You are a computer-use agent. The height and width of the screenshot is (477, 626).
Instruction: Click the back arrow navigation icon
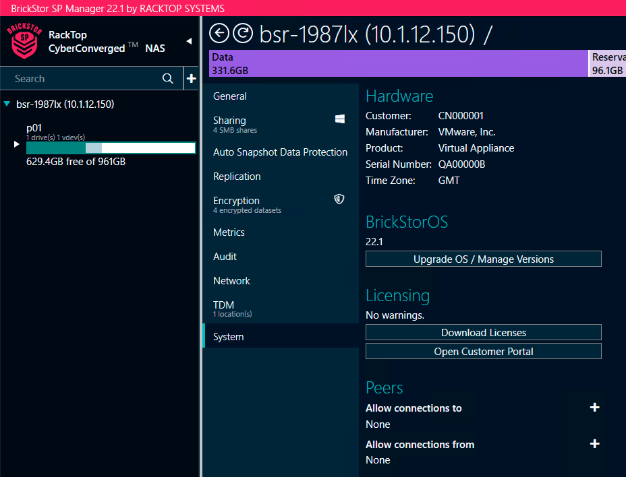click(219, 34)
